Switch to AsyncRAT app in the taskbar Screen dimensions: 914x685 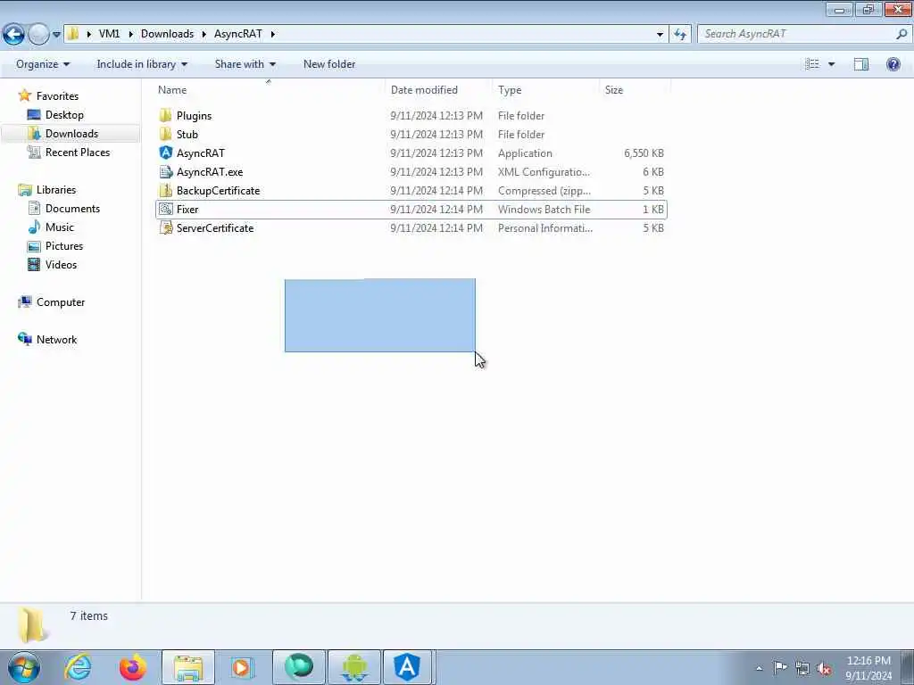(x=407, y=667)
